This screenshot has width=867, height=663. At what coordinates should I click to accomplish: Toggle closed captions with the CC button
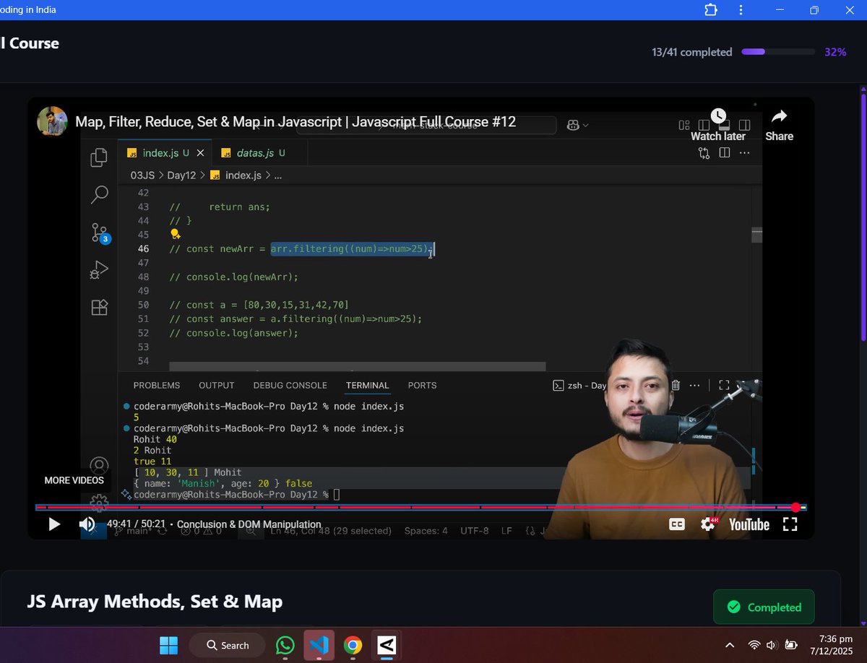[x=677, y=525]
